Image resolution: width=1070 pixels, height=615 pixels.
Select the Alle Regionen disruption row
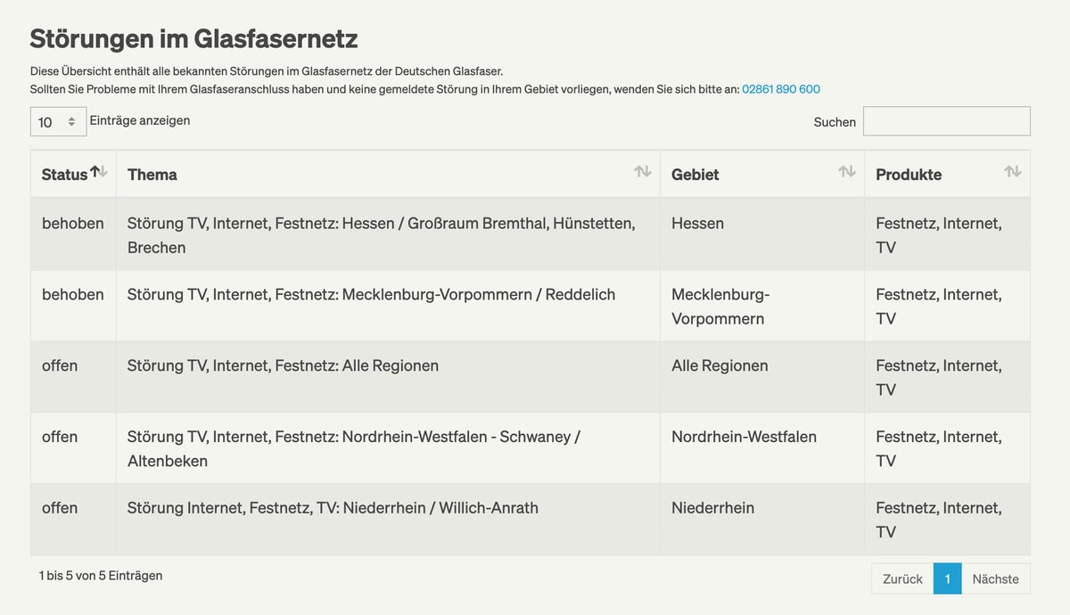(530, 377)
